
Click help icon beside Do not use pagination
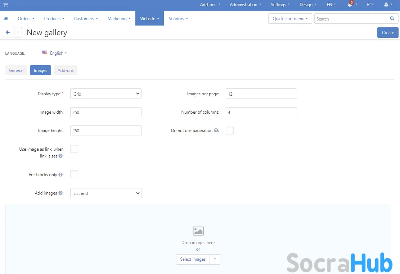pos(216,131)
